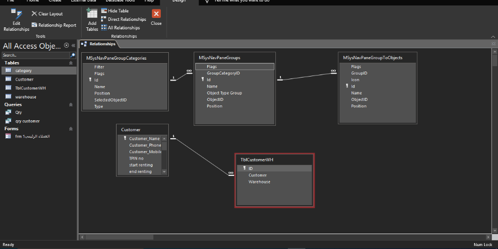Select the category table
The height and width of the screenshot is (249, 498).
point(39,71)
